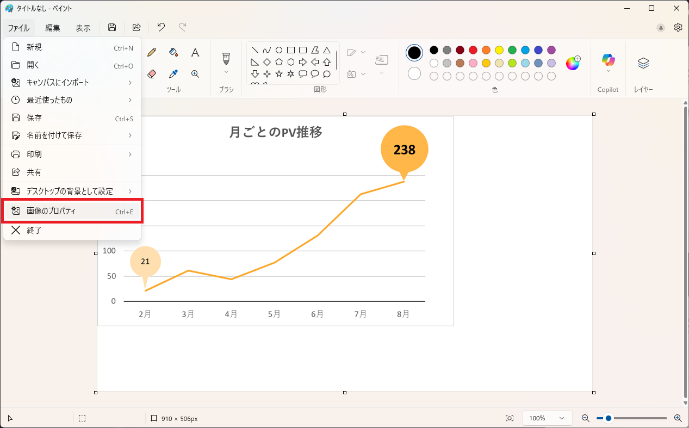Screen dimensions: 689x428
Task: Open the Layers panel
Action: click(x=643, y=63)
